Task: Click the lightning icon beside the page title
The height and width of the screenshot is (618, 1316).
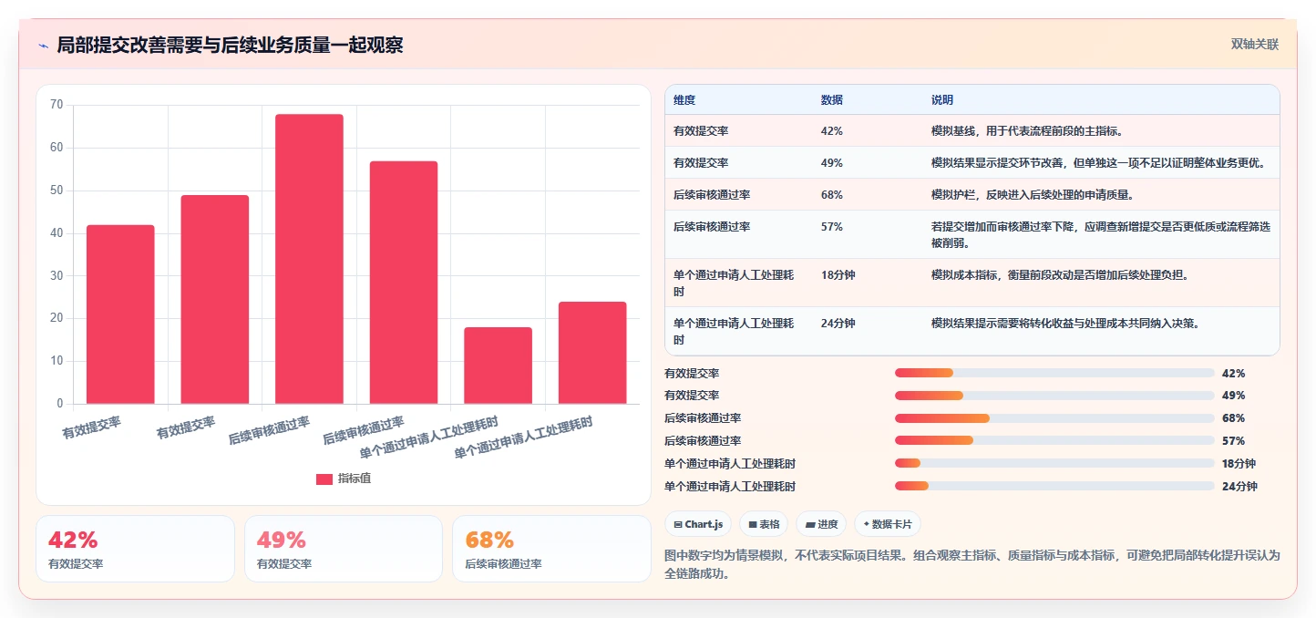Action: pos(43,46)
